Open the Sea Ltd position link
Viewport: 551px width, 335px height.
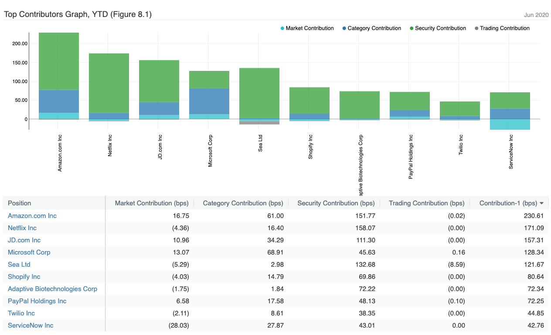point(19,265)
